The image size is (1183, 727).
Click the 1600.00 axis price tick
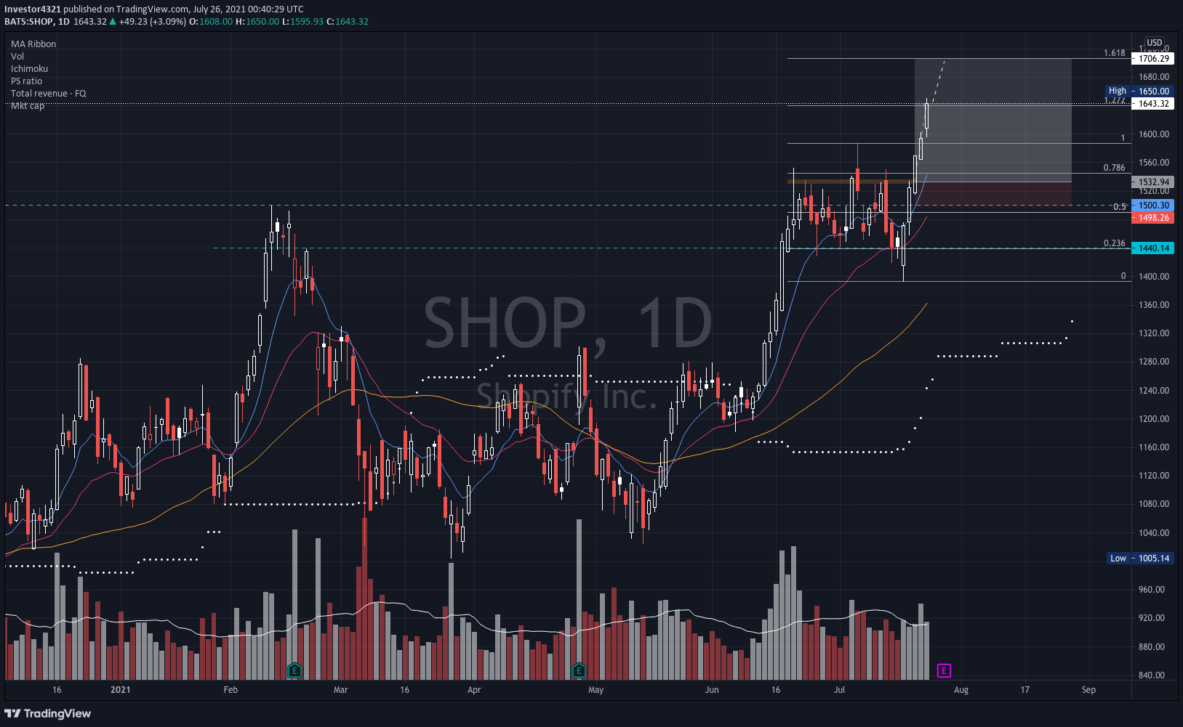[x=1154, y=134]
